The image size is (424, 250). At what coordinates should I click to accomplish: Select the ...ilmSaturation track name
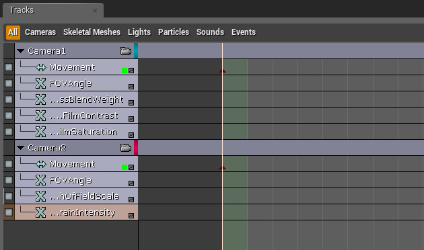coord(83,132)
